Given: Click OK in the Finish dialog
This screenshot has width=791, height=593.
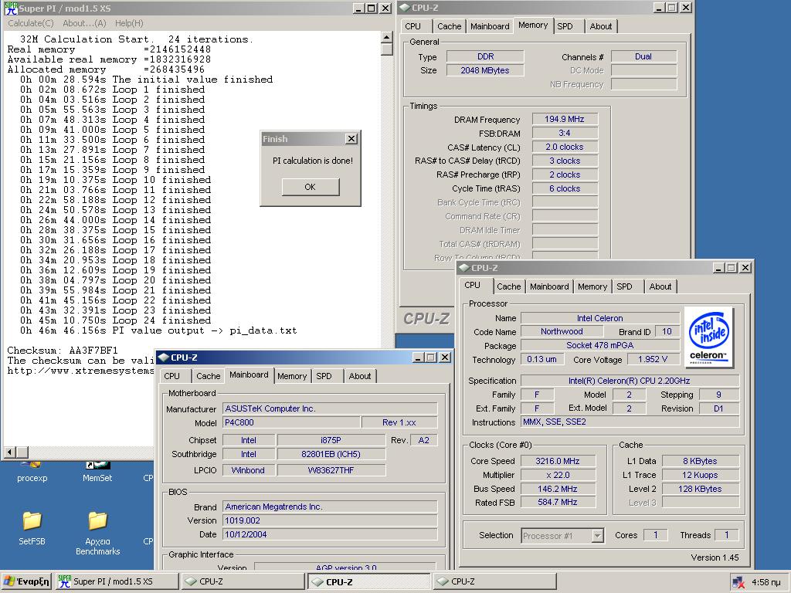Looking at the screenshot, I should point(311,187).
